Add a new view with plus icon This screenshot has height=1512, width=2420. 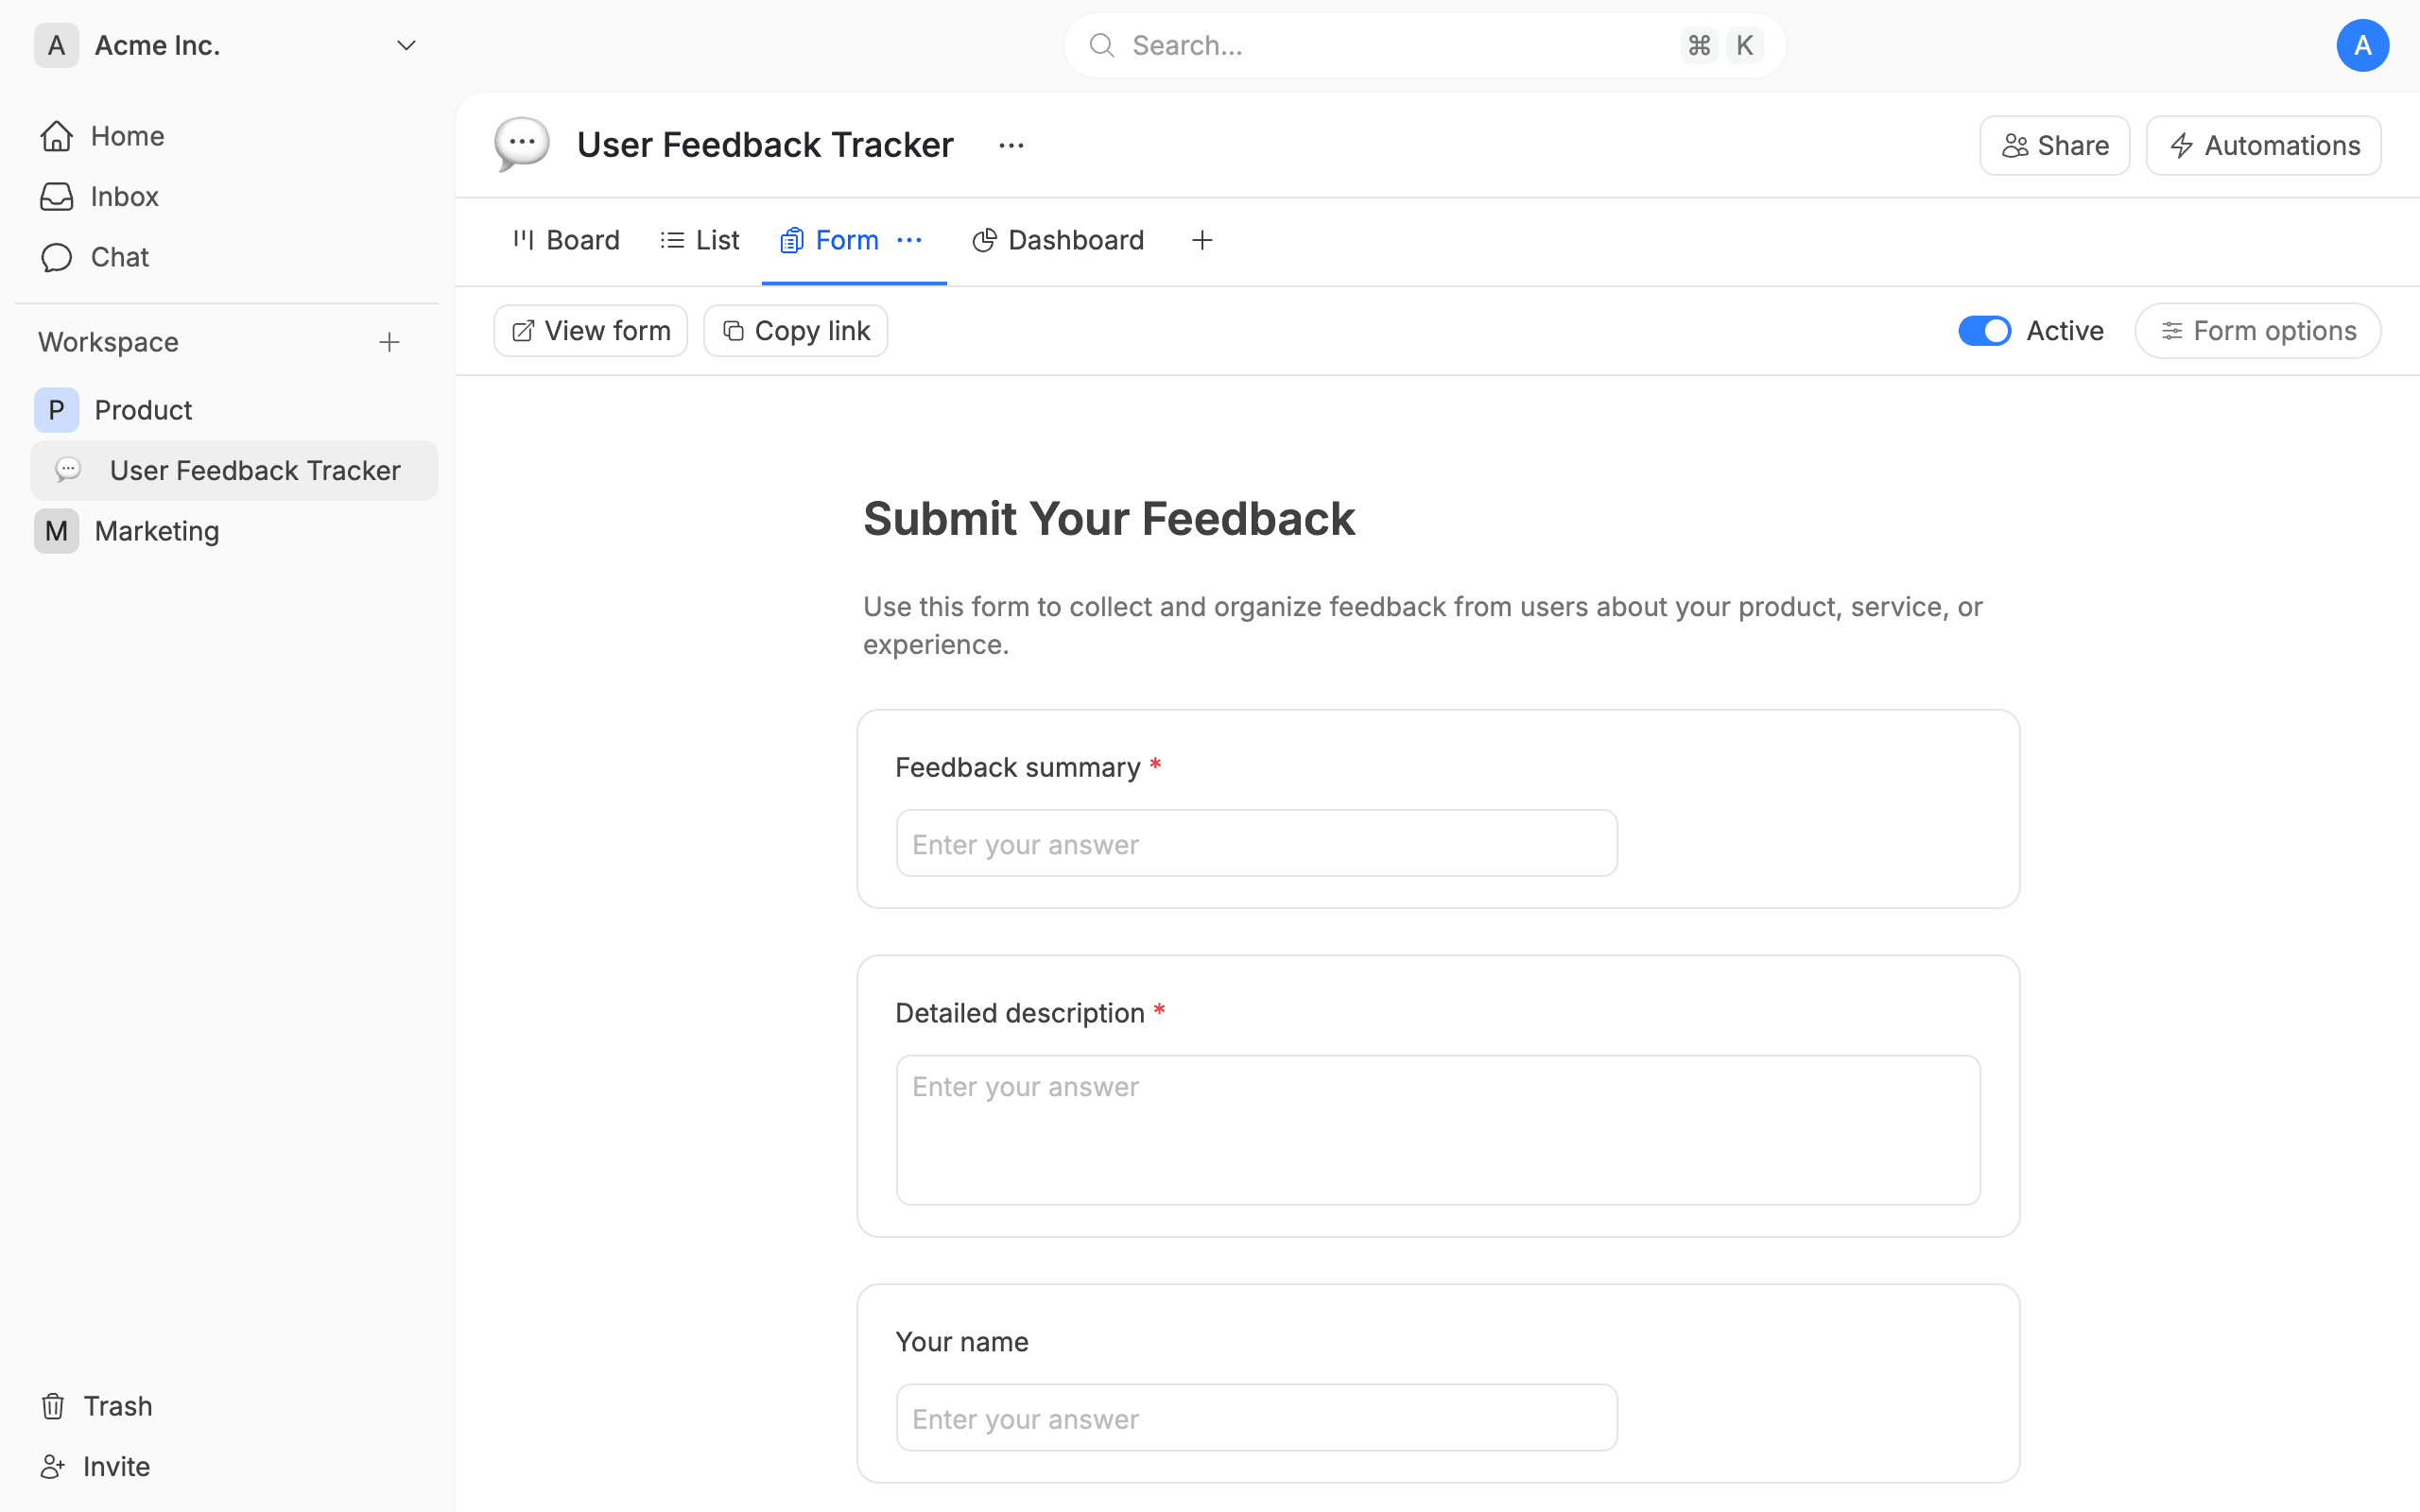click(x=1202, y=240)
